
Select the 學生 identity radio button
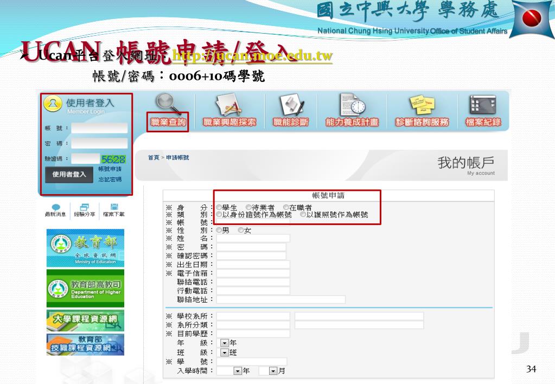[219, 207]
